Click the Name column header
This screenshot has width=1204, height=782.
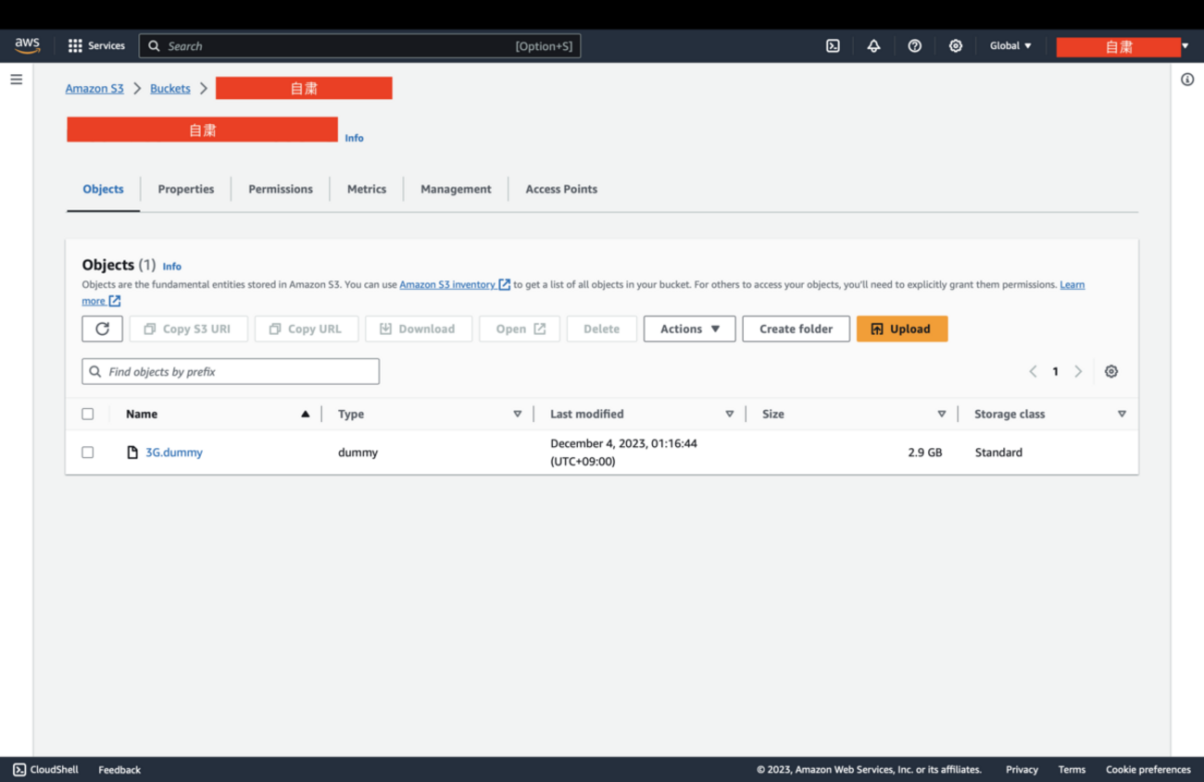coord(142,414)
